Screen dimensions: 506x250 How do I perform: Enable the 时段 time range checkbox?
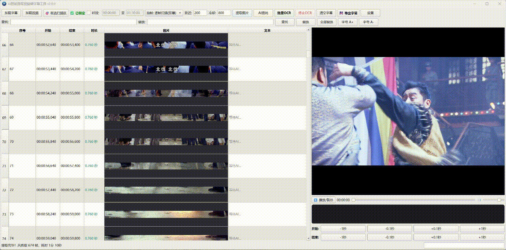pos(89,13)
